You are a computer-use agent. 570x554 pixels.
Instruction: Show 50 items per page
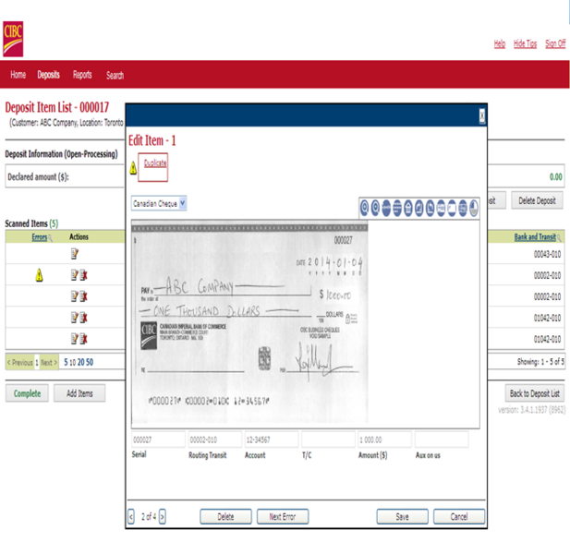point(90,362)
